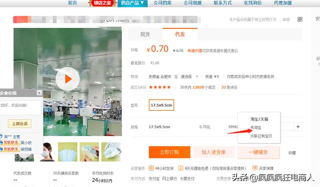Image resolution: width=320 pixels, height=187 pixels.
Task: Choose 关联已有宝贝 in the popup menu
Action: pos(261,136)
